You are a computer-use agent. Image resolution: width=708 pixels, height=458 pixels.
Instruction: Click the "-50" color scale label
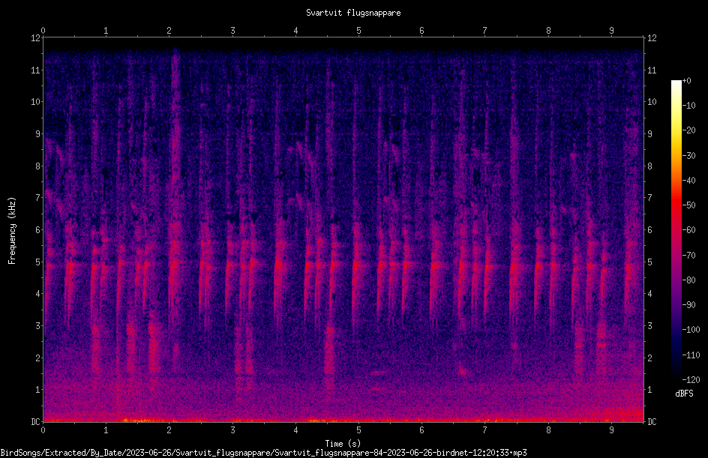click(x=688, y=205)
